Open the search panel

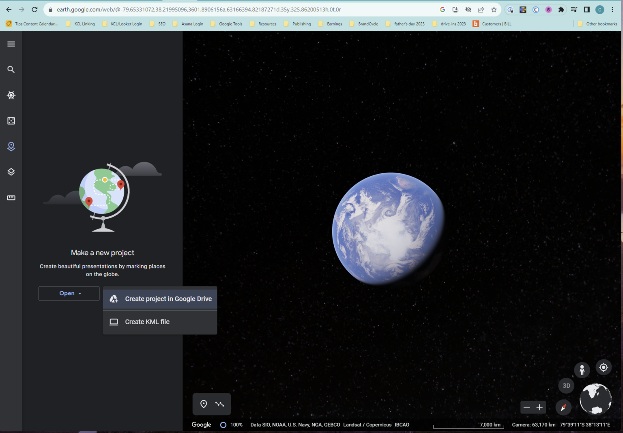click(x=11, y=69)
